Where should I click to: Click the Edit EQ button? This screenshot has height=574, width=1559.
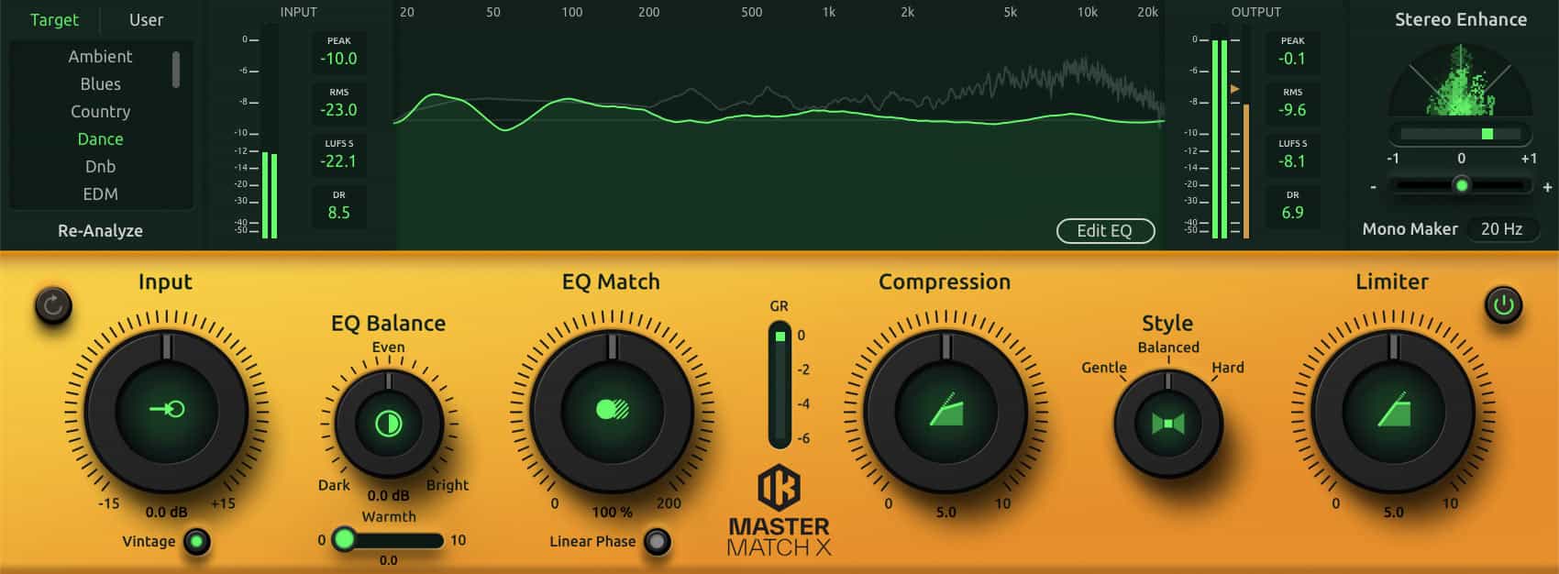coord(1104,231)
